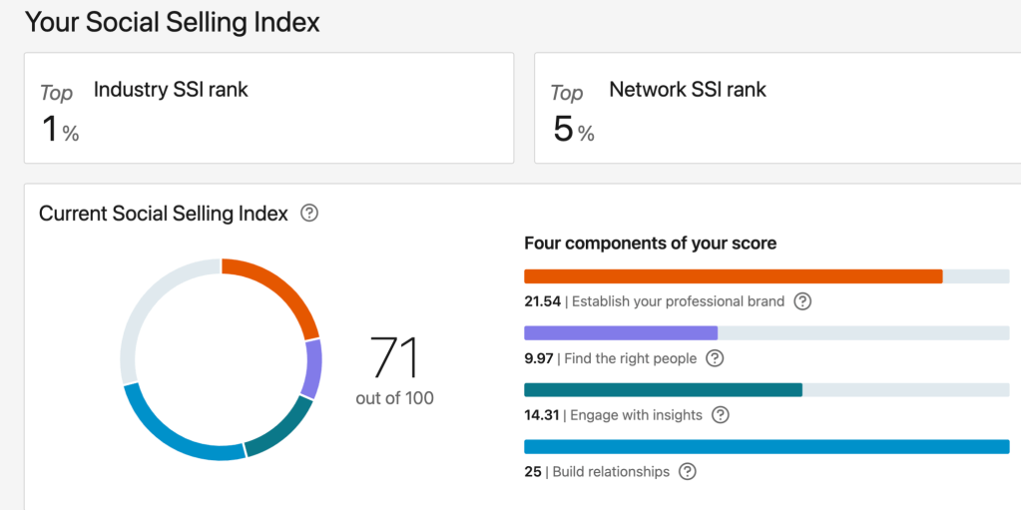Click question mark beside Find the right people
The image size is (1021, 510).
point(715,358)
